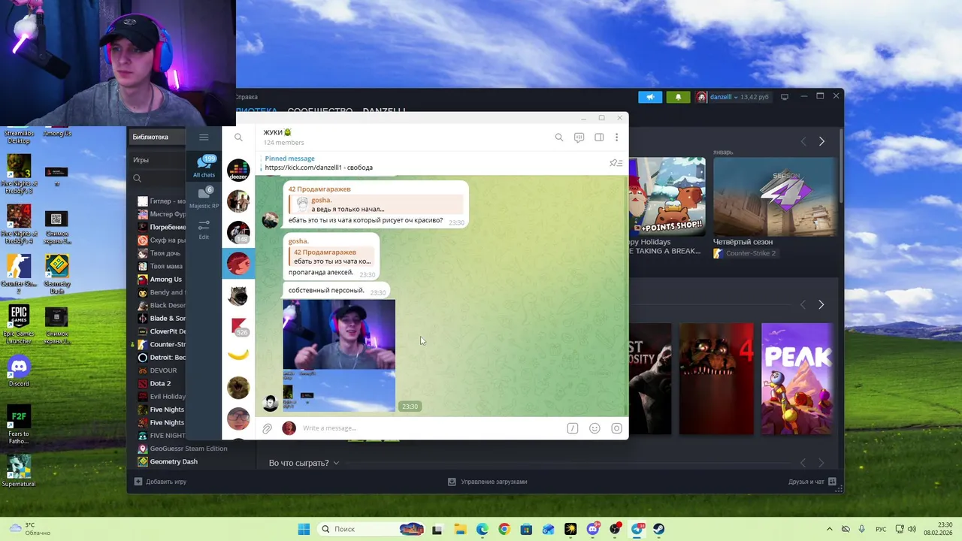Open ЖУКИ chat three-dot options menu
This screenshot has width=962, height=541.
[x=616, y=138]
